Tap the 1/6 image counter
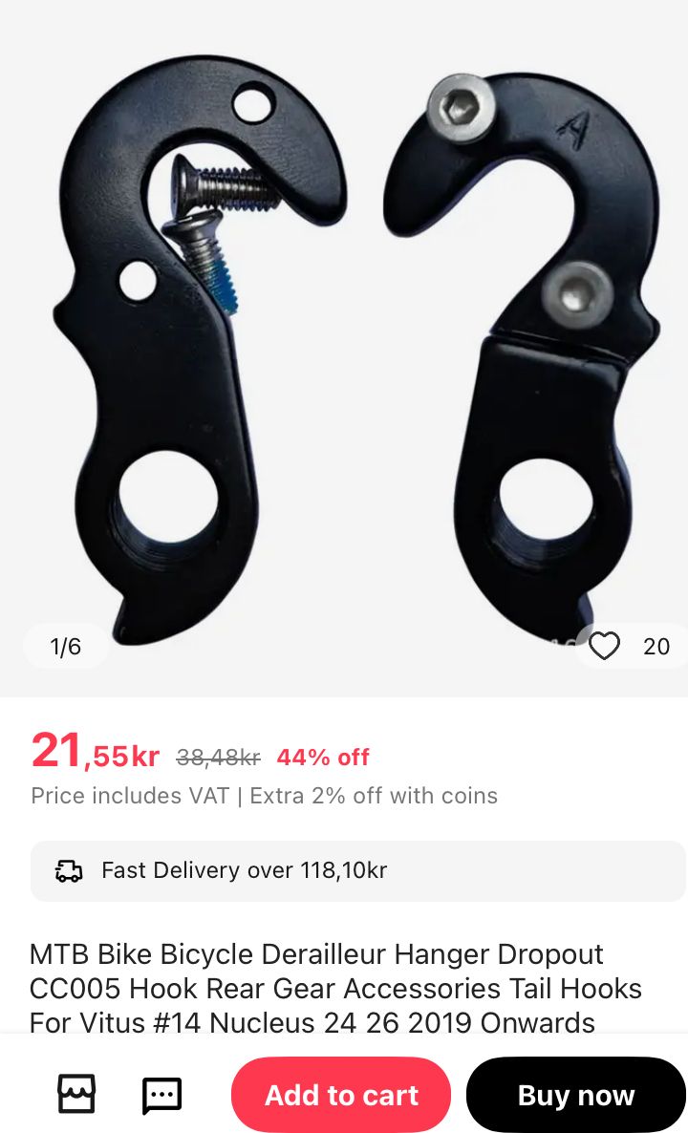Image resolution: width=688 pixels, height=1133 pixels. tap(66, 646)
